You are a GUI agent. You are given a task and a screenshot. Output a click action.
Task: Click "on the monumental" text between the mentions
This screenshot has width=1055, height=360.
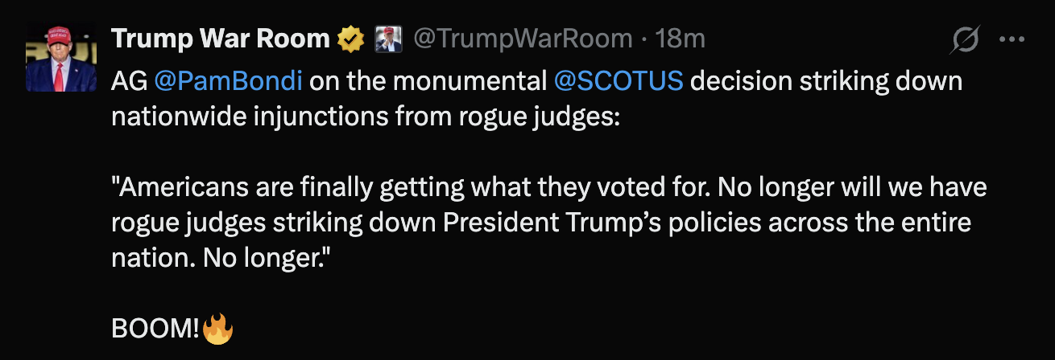[429, 82]
